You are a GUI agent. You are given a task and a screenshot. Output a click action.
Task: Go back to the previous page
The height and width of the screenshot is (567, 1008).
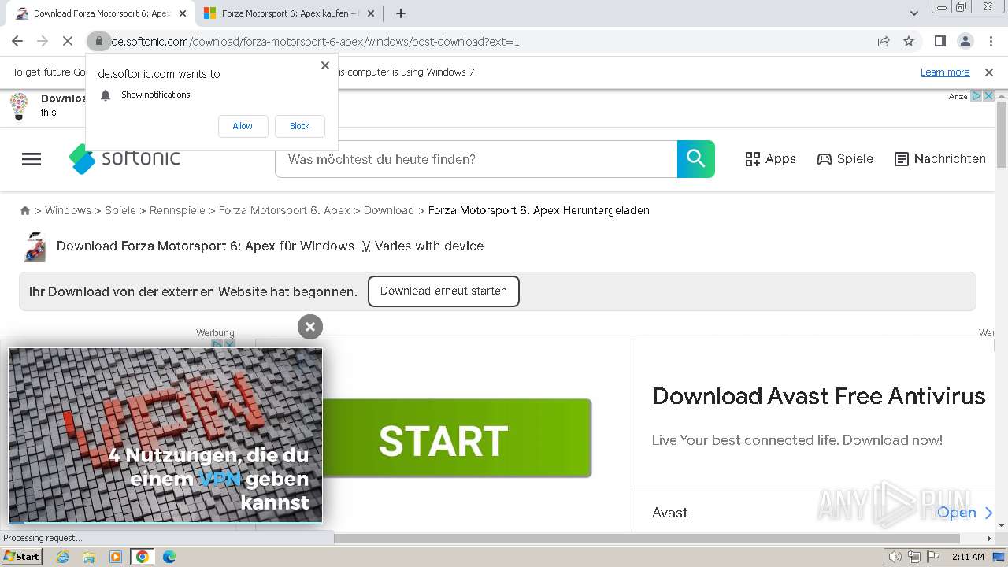(17, 42)
